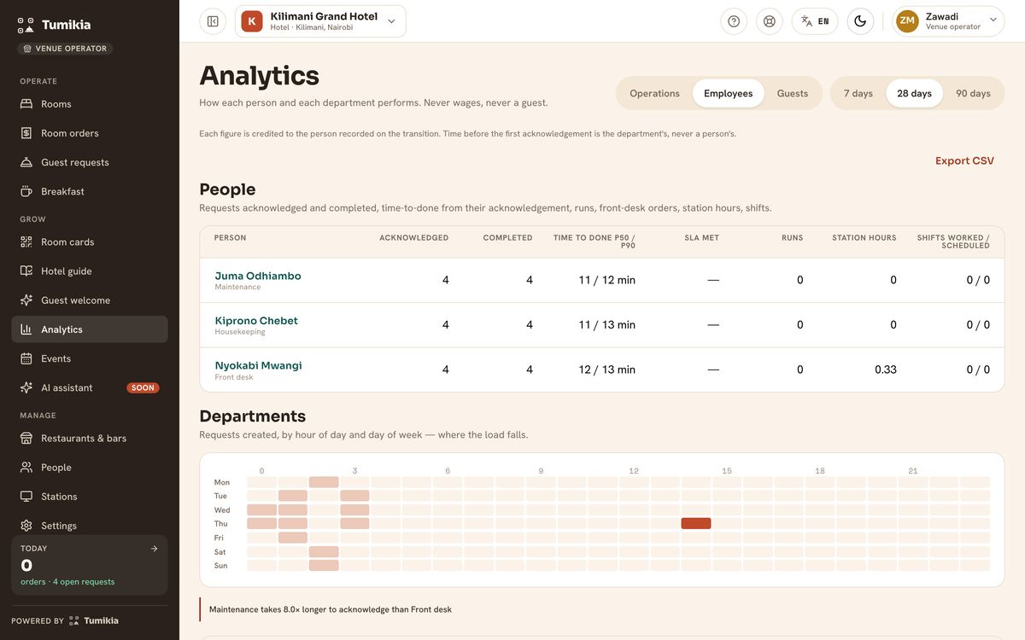Open Room cards page
The width and height of the screenshot is (1025, 640).
tap(90, 241)
